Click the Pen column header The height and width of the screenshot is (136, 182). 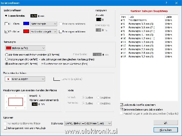(x=124, y=17)
